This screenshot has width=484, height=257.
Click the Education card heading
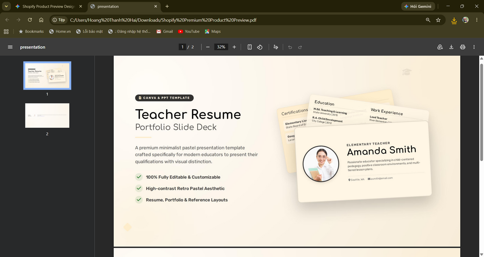point(324,103)
